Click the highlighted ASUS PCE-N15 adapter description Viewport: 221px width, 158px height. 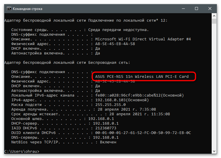[142, 77]
